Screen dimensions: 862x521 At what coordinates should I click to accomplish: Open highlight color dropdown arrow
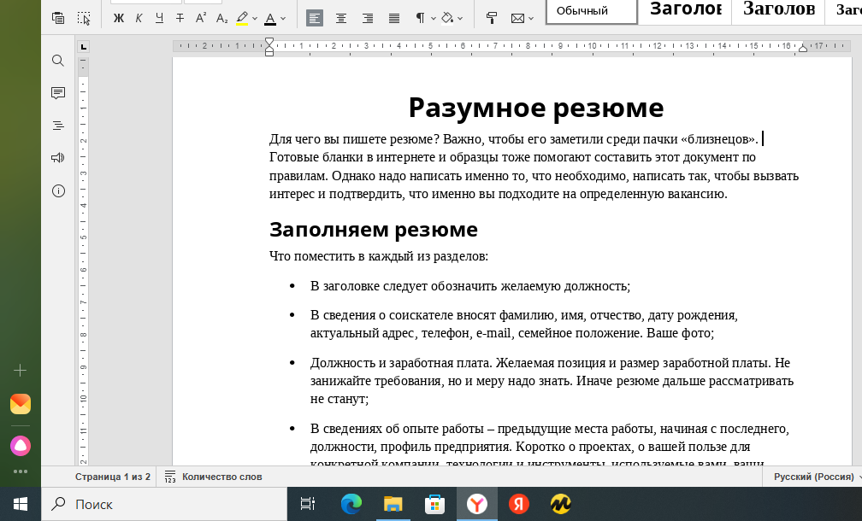click(x=255, y=18)
